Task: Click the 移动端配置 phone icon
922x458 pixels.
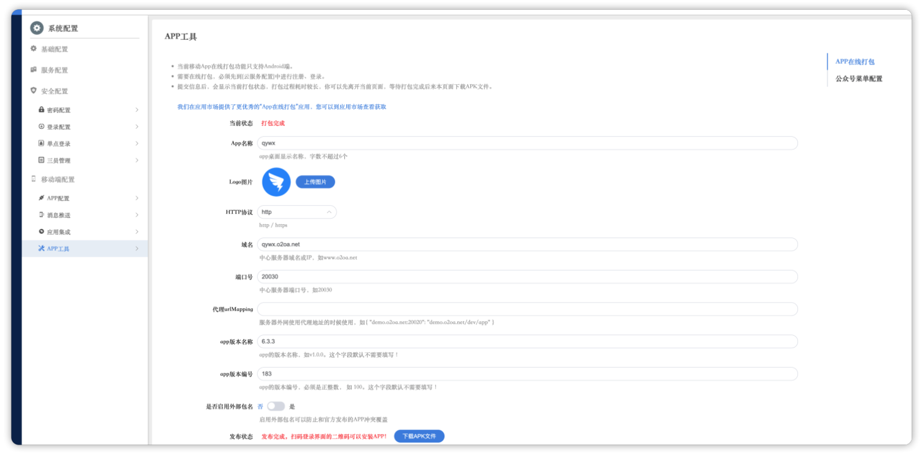Action: click(x=34, y=179)
